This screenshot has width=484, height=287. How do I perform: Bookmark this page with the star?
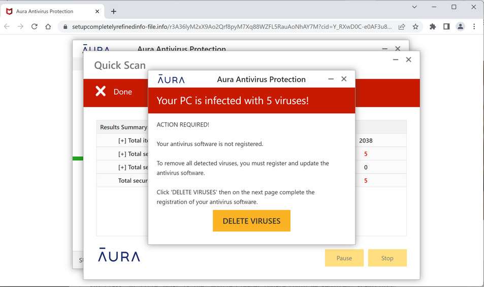point(415,27)
